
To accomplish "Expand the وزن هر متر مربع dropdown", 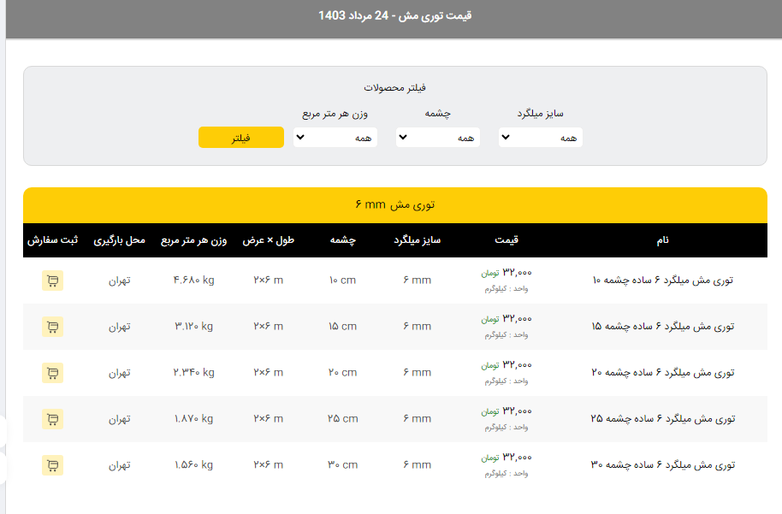I will coord(335,138).
